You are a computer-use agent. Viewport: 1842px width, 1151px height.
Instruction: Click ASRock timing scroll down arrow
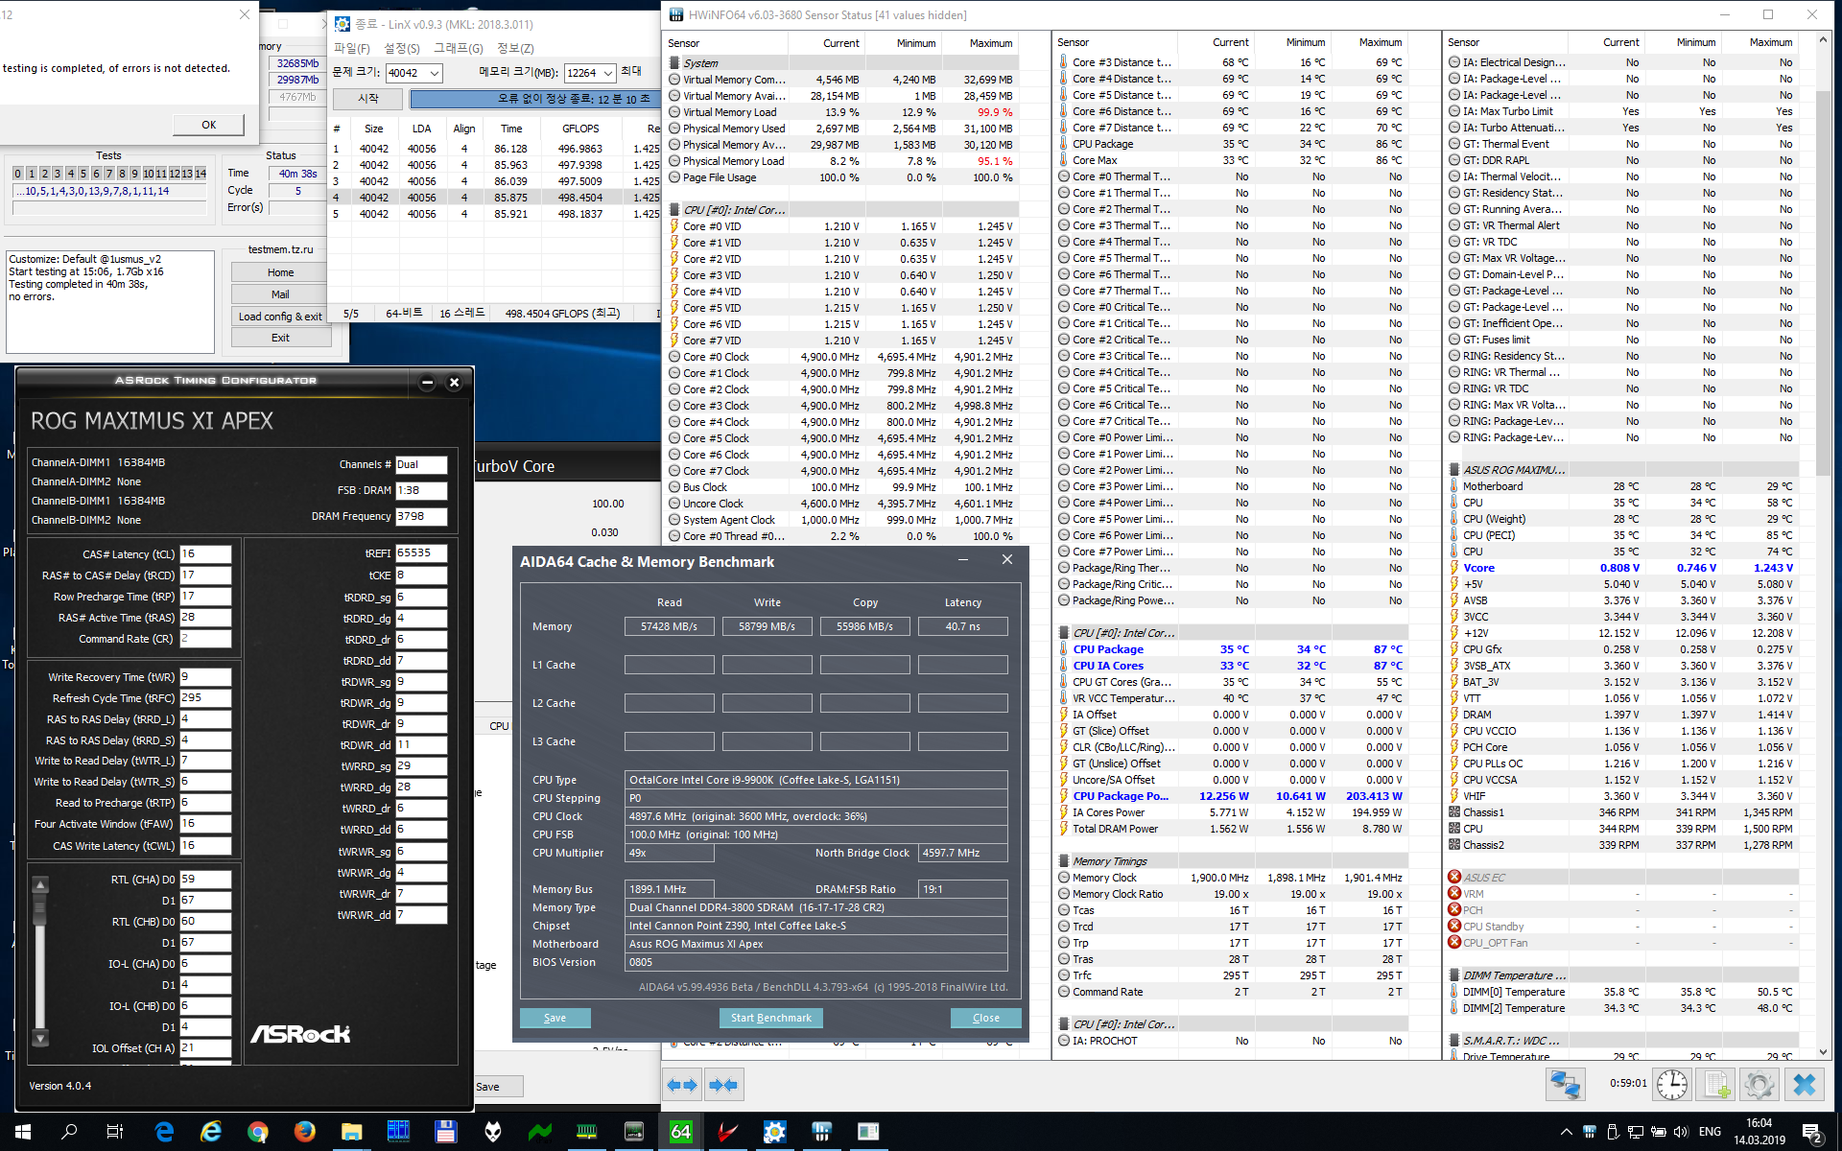40,1038
